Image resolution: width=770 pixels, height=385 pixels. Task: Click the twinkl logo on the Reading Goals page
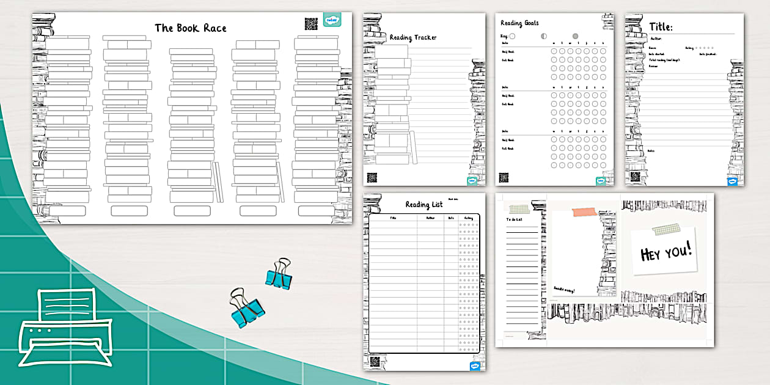(602, 180)
